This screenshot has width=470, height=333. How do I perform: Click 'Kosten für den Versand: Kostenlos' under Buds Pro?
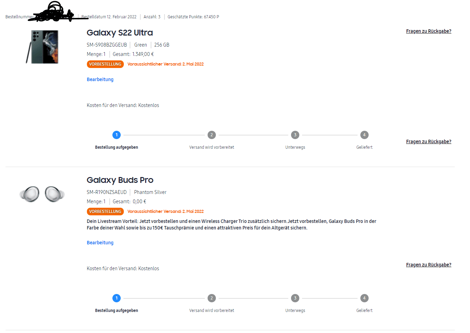pyautogui.click(x=123, y=268)
